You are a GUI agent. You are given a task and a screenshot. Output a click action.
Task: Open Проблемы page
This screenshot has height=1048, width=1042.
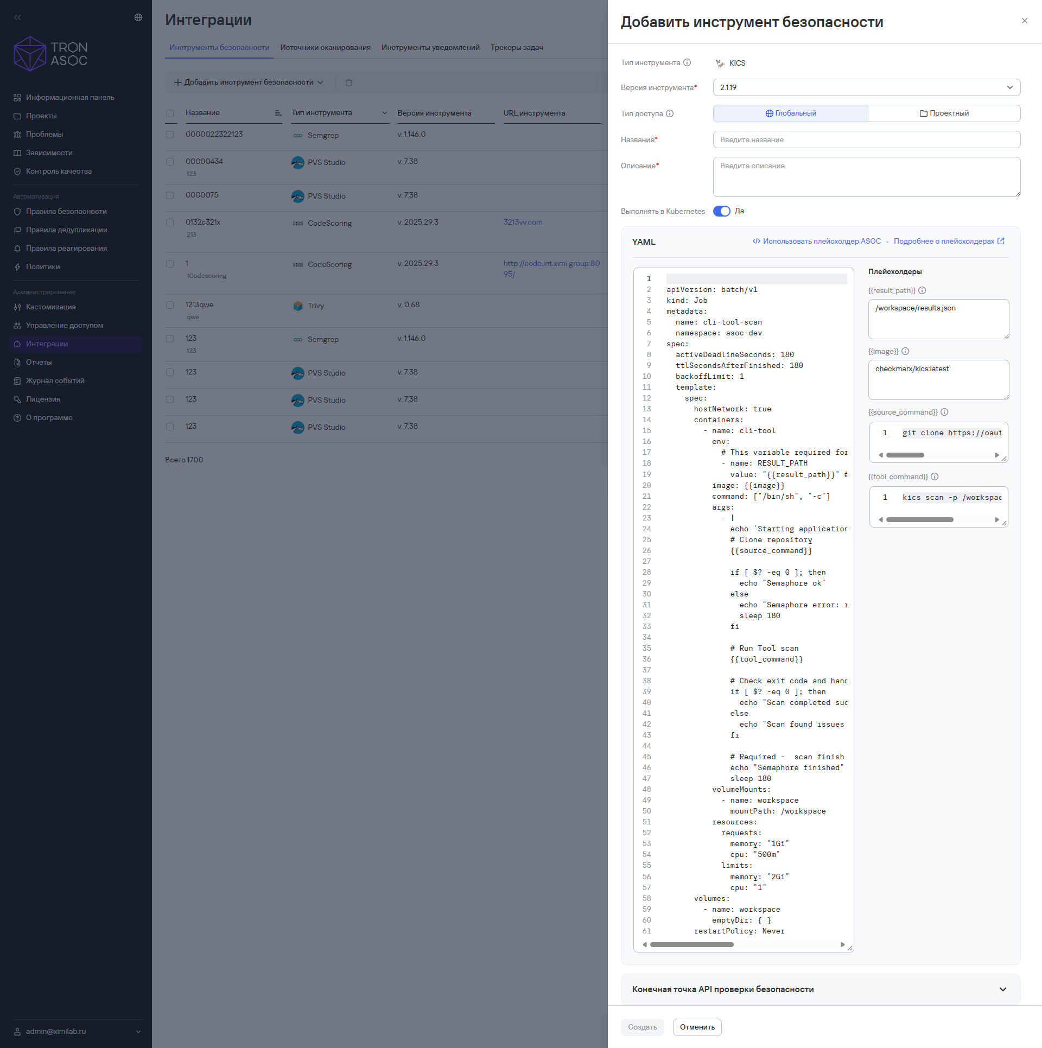point(45,135)
